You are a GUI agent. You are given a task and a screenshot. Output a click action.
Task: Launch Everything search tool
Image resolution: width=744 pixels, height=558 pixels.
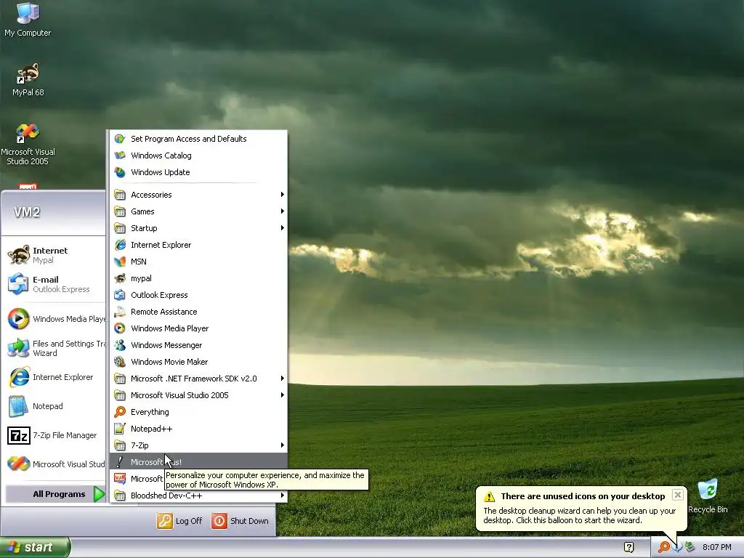198,412
